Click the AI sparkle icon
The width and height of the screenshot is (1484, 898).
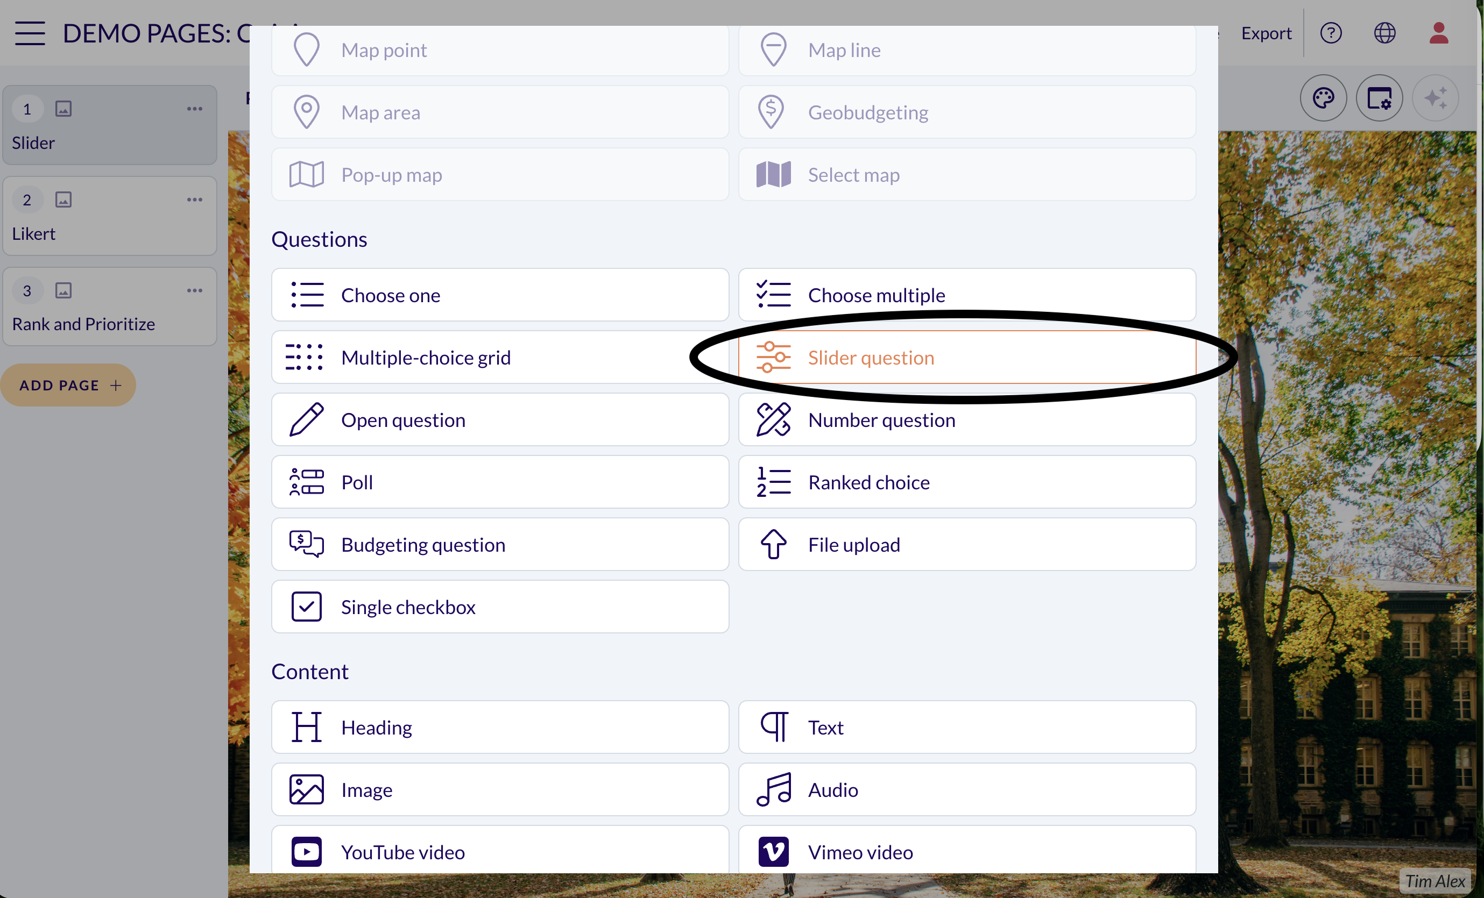pos(1435,98)
